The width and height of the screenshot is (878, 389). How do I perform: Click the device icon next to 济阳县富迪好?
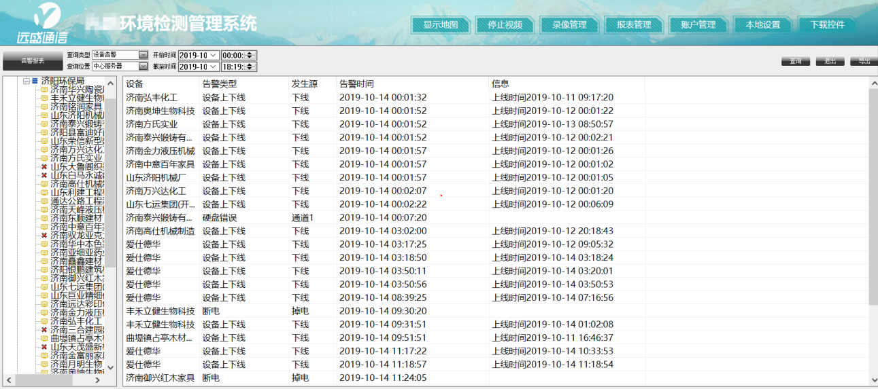click(x=44, y=132)
